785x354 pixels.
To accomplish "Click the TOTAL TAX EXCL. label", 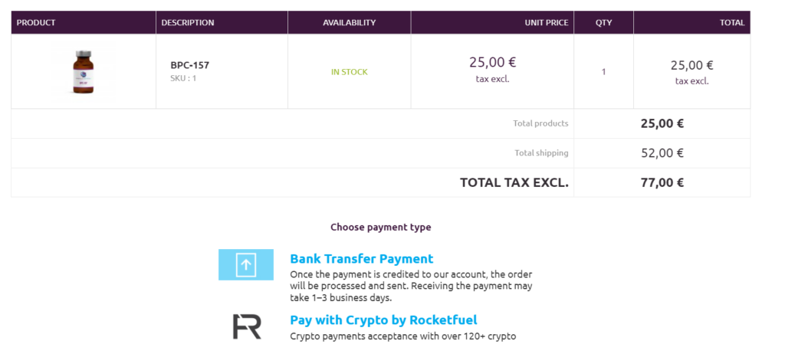I will pyautogui.click(x=514, y=182).
